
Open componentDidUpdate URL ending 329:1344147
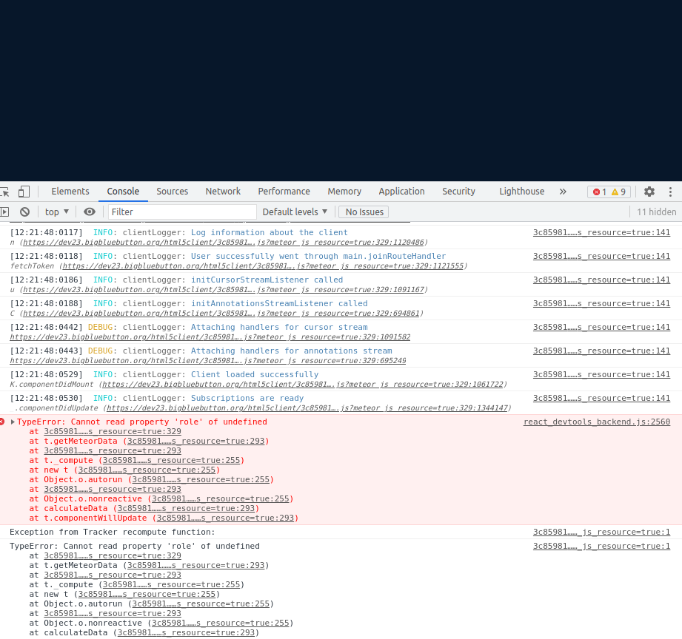[x=307, y=408]
